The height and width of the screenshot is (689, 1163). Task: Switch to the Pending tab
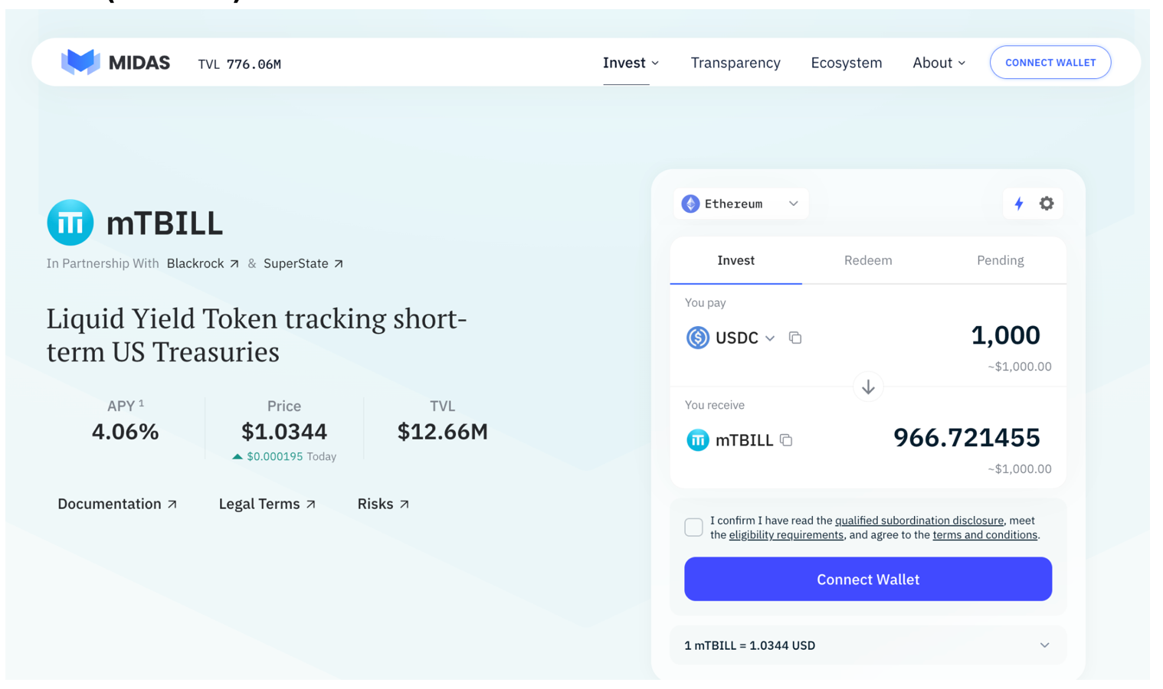[1000, 260]
